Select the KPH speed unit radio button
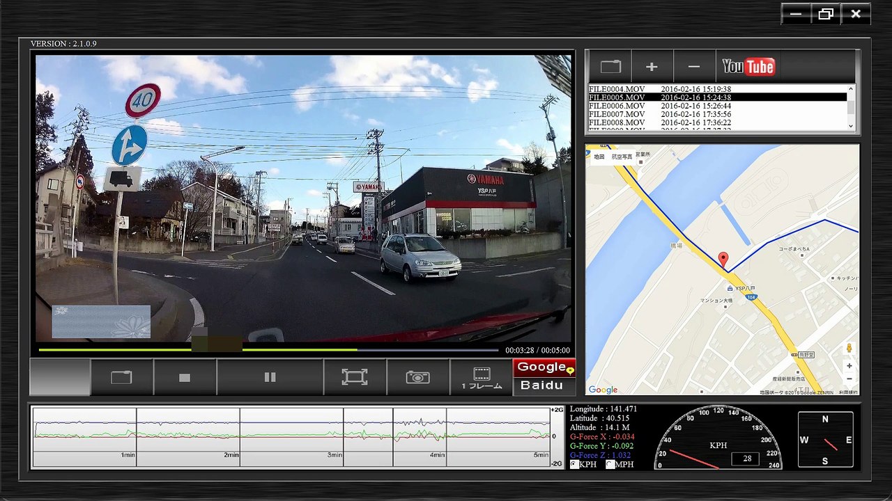 (574, 464)
